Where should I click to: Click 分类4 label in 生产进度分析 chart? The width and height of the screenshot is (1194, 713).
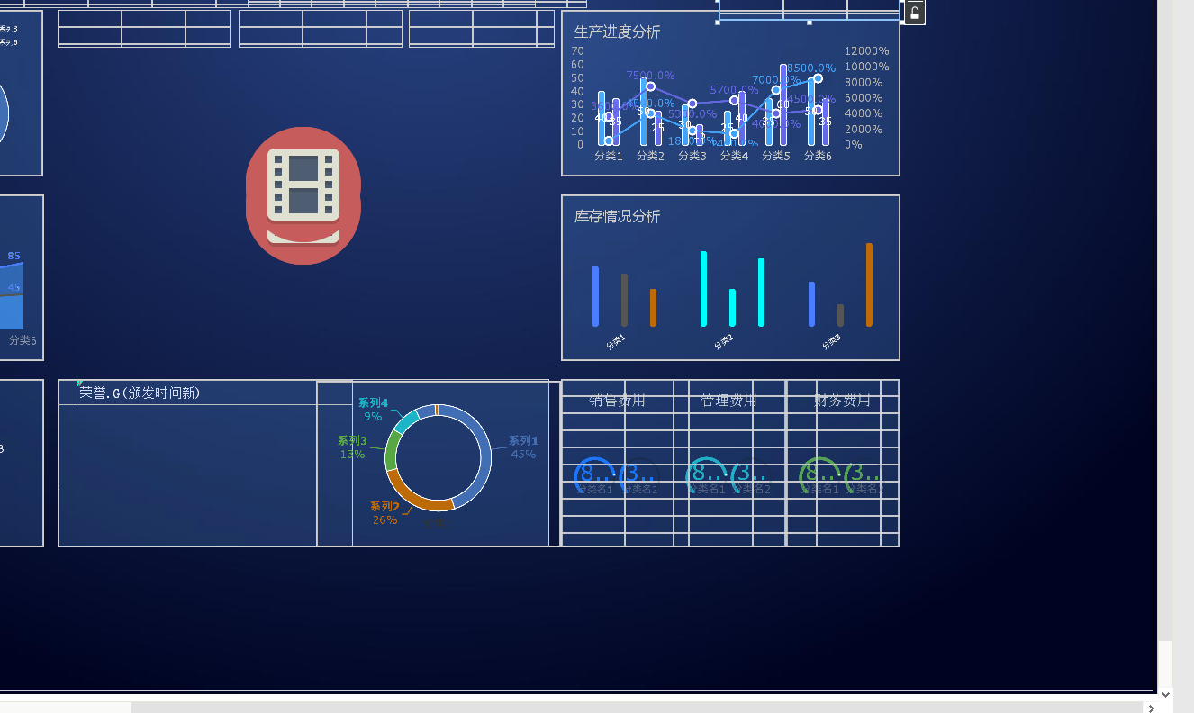734,156
